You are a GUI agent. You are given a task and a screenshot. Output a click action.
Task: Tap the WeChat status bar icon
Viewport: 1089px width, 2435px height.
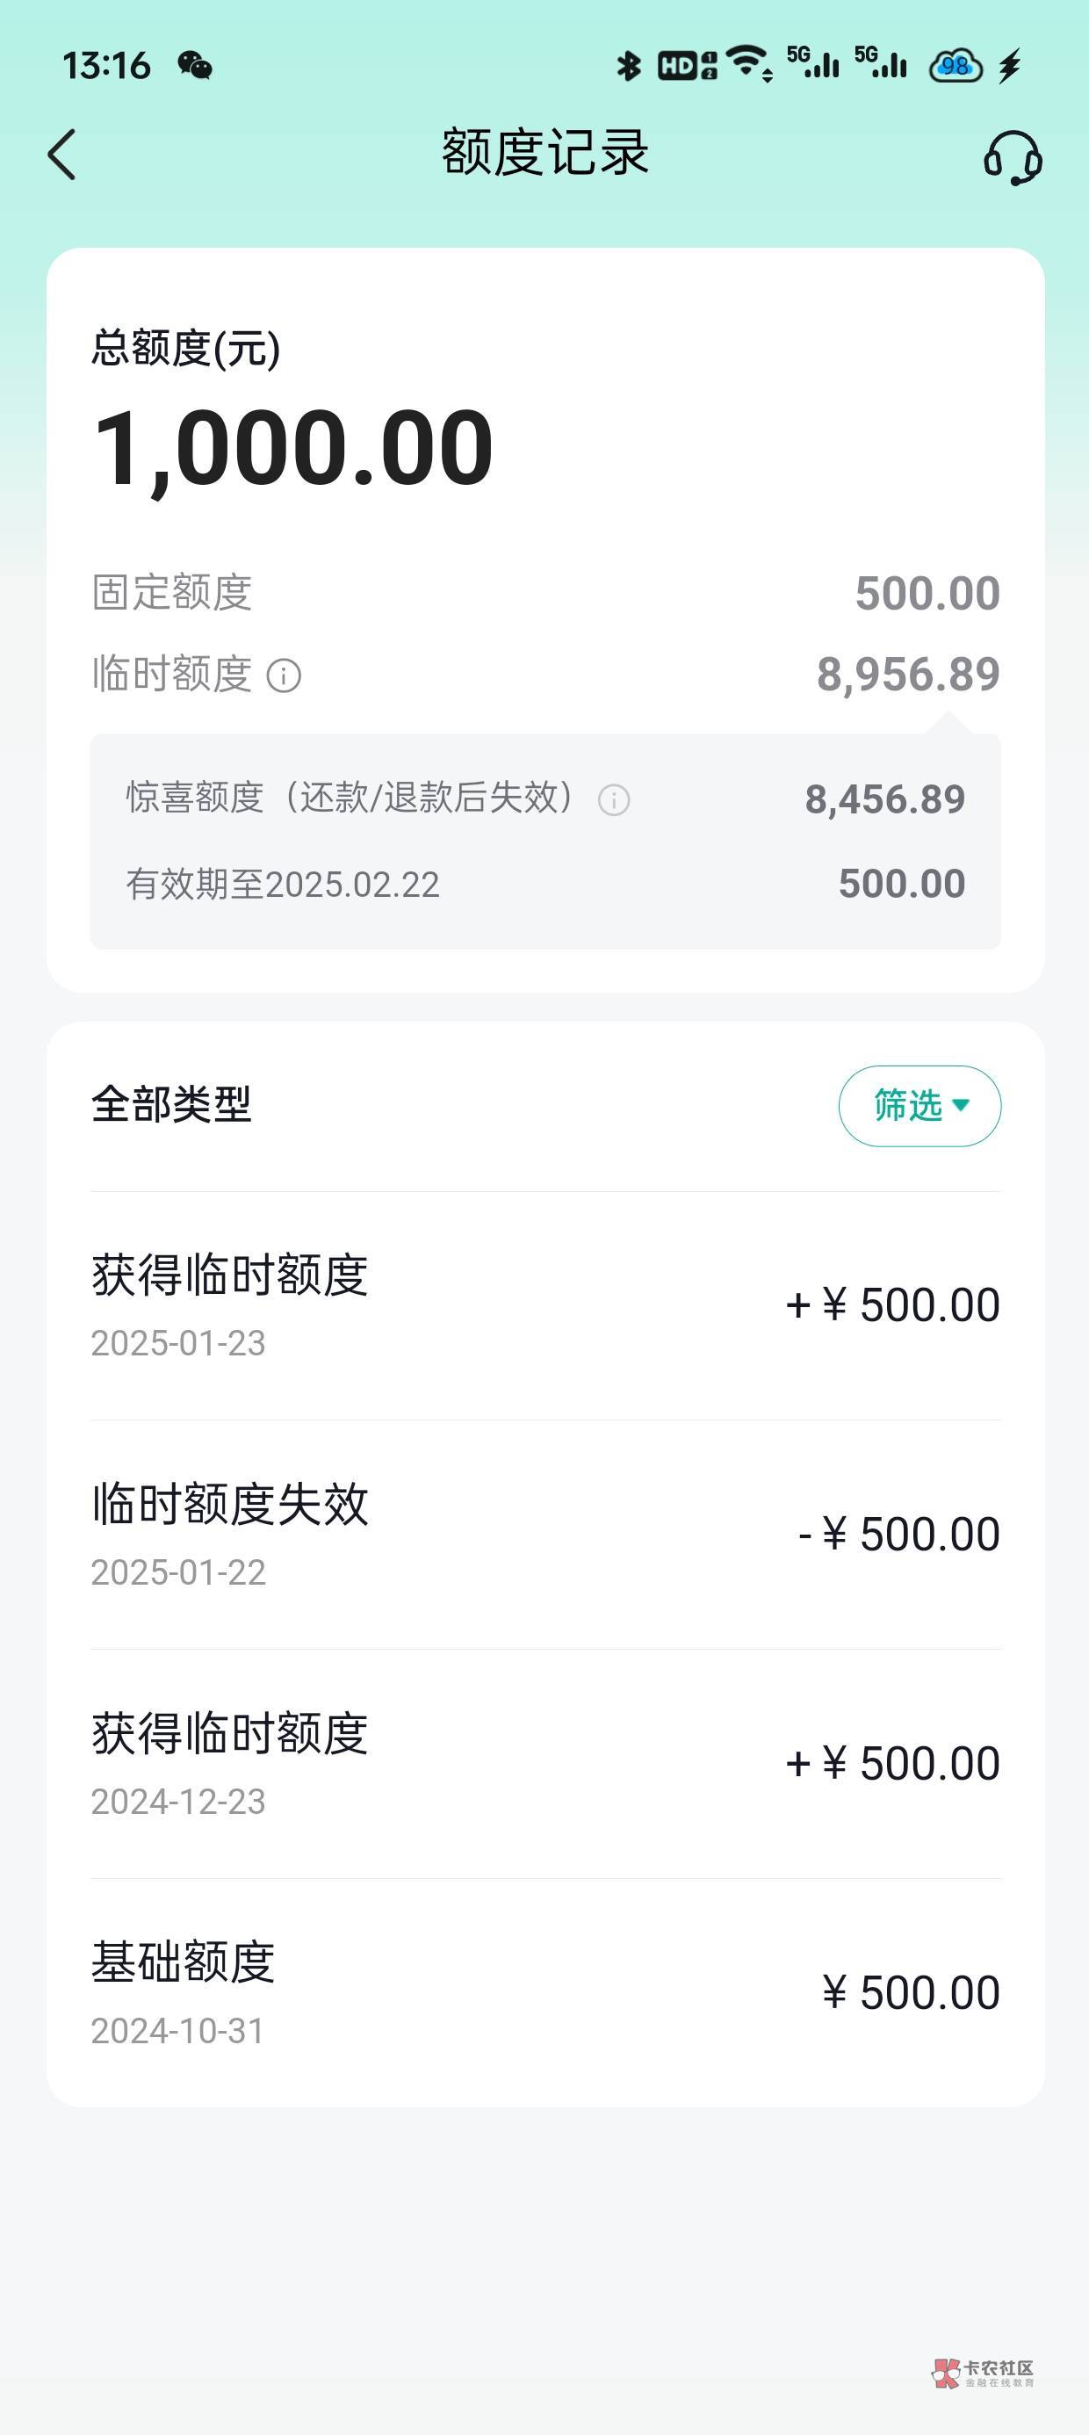(195, 65)
